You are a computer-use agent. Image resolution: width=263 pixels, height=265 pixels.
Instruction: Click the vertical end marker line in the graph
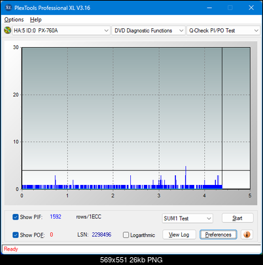click(222, 118)
